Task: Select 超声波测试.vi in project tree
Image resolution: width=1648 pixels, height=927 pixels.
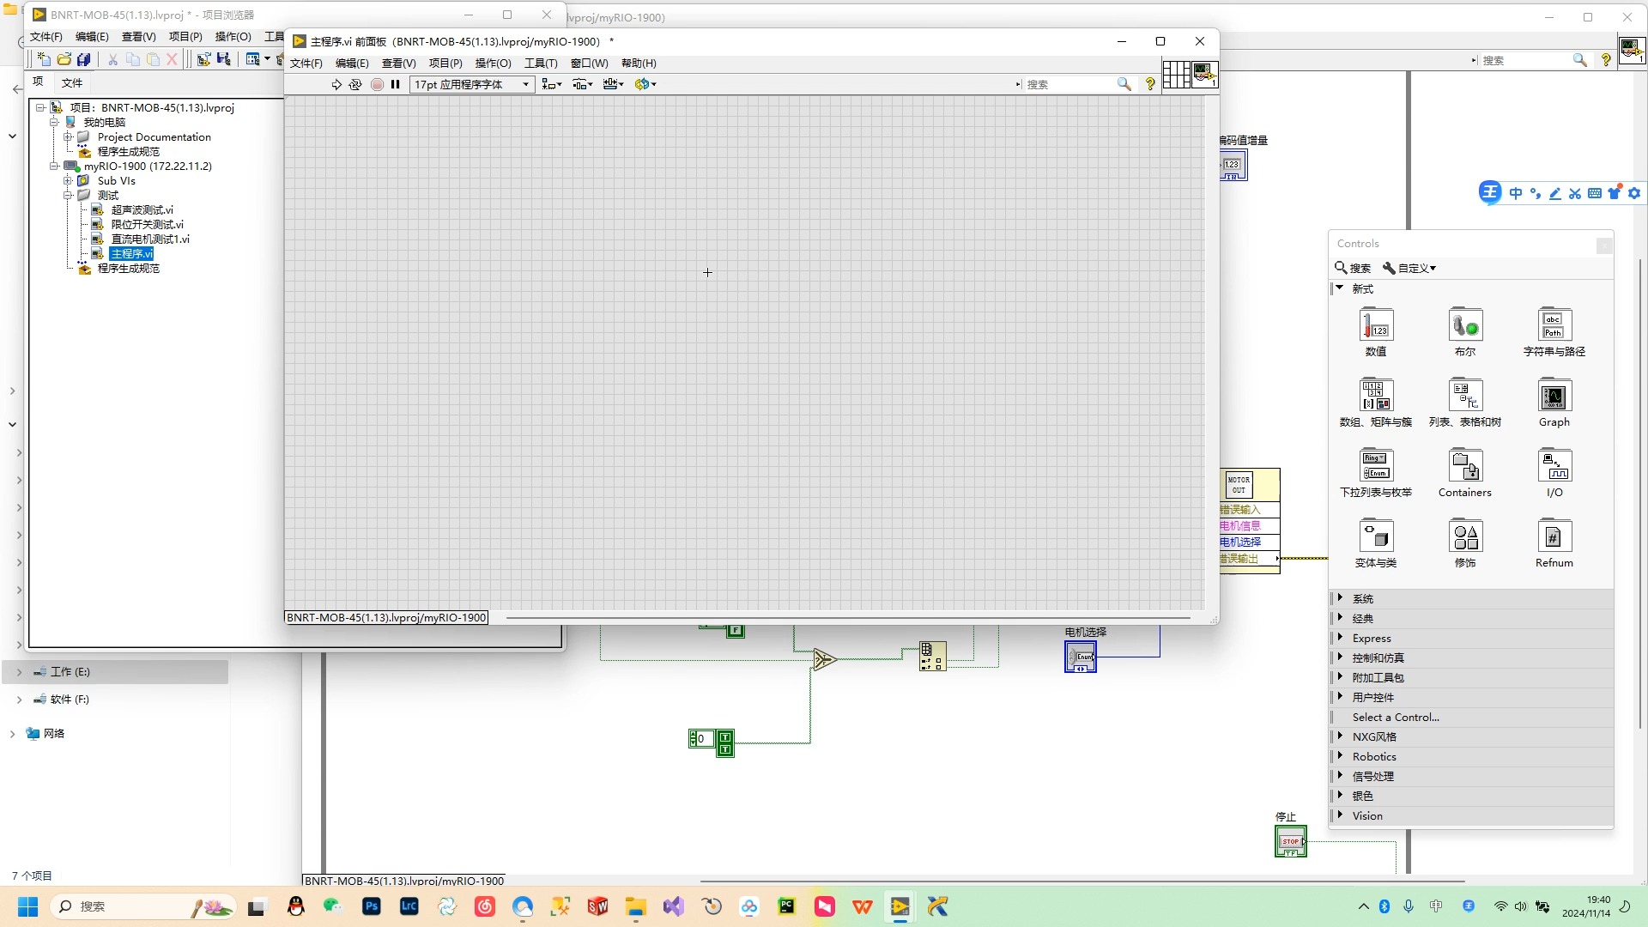Action: (142, 210)
